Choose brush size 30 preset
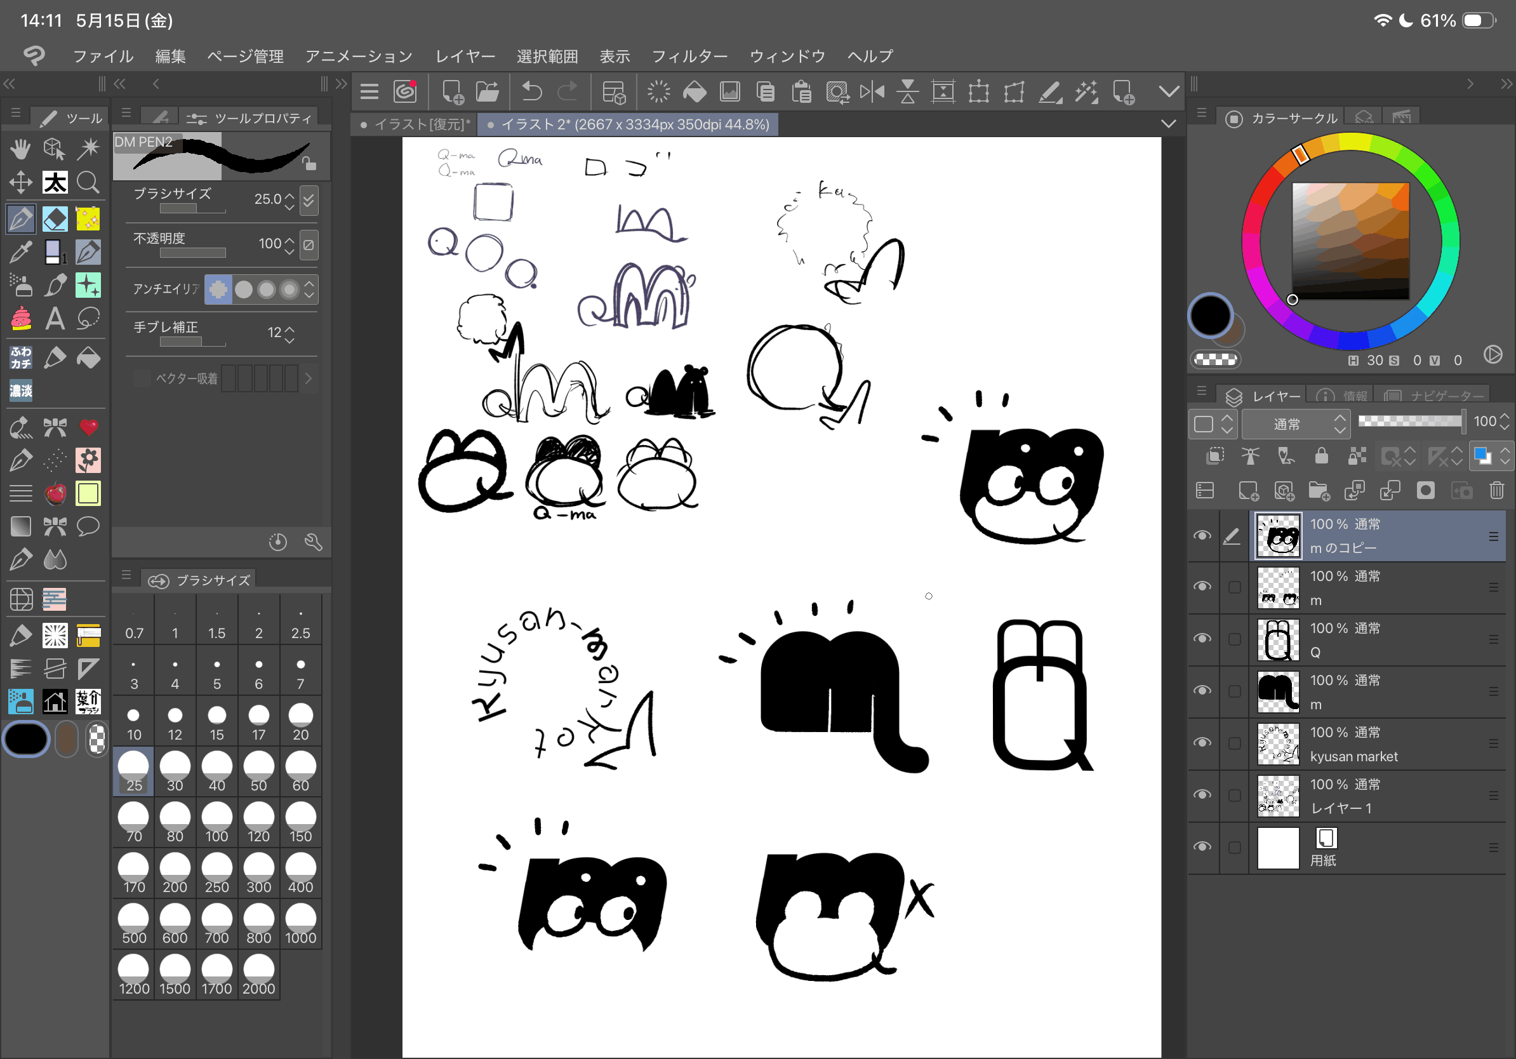This screenshot has width=1516, height=1059. click(x=175, y=771)
